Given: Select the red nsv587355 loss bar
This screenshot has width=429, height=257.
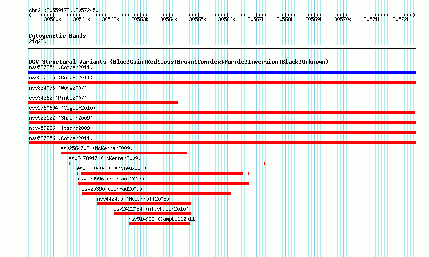Looking at the screenshot, I should click(x=222, y=82).
